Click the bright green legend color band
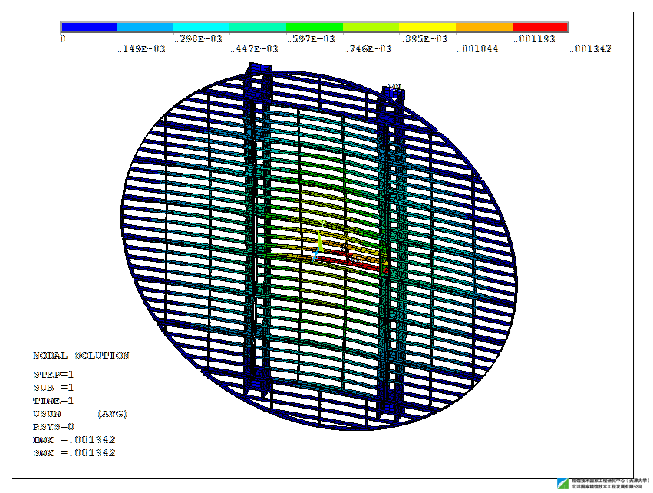The image size is (653, 493). [314, 27]
